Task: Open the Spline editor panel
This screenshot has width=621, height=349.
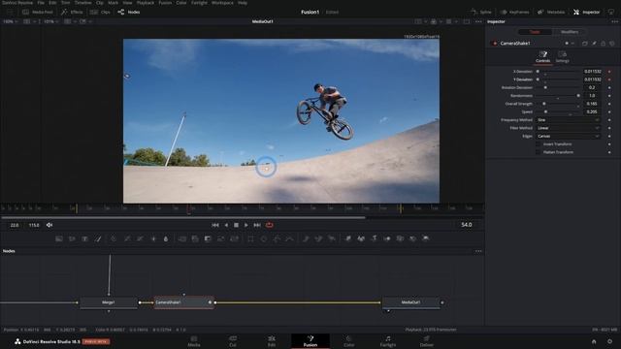Action: pyautogui.click(x=481, y=13)
